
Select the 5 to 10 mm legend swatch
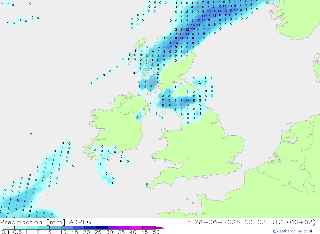pyautogui.click(x=55, y=228)
